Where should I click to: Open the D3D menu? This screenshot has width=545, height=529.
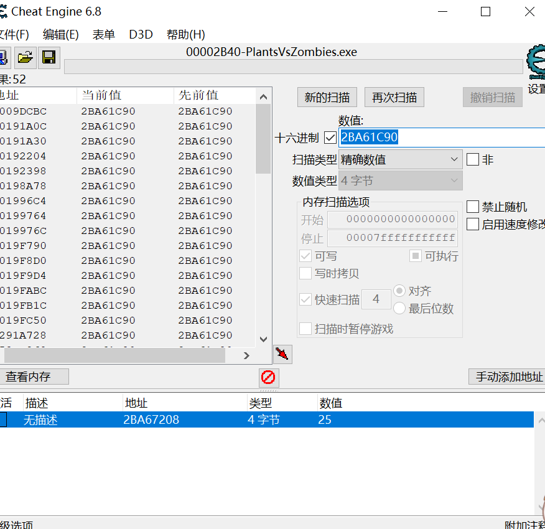click(x=141, y=34)
